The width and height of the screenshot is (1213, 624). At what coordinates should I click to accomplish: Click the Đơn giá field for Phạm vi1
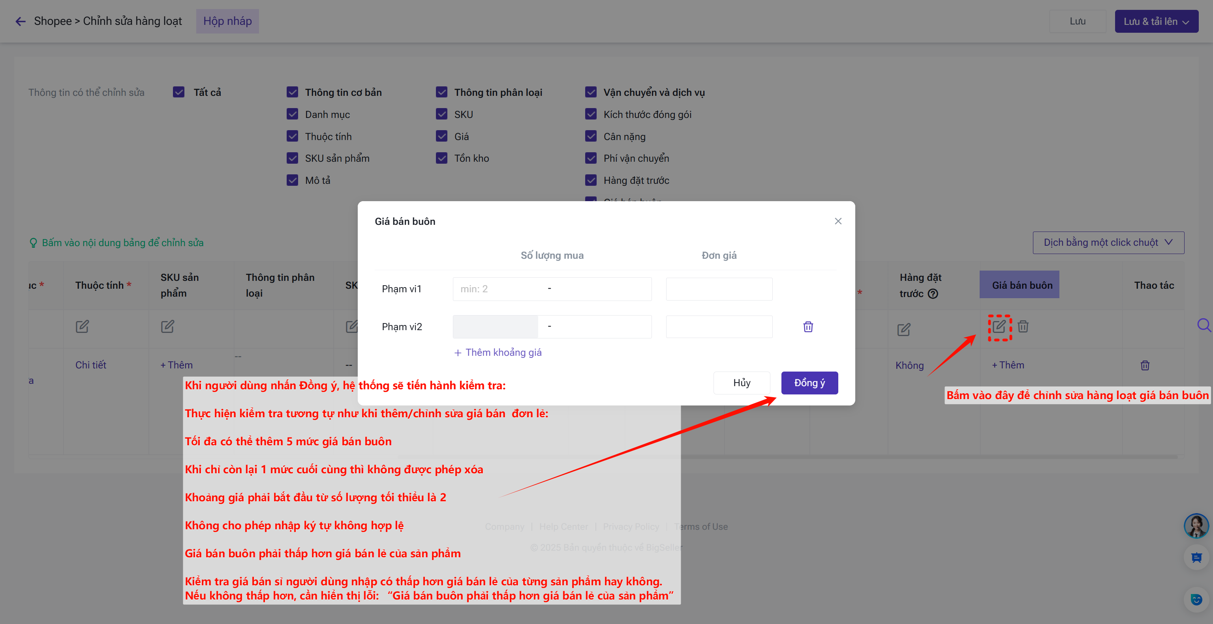[x=719, y=289]
